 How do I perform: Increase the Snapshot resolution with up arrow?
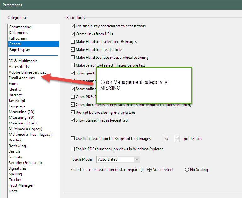click(177, 137)
